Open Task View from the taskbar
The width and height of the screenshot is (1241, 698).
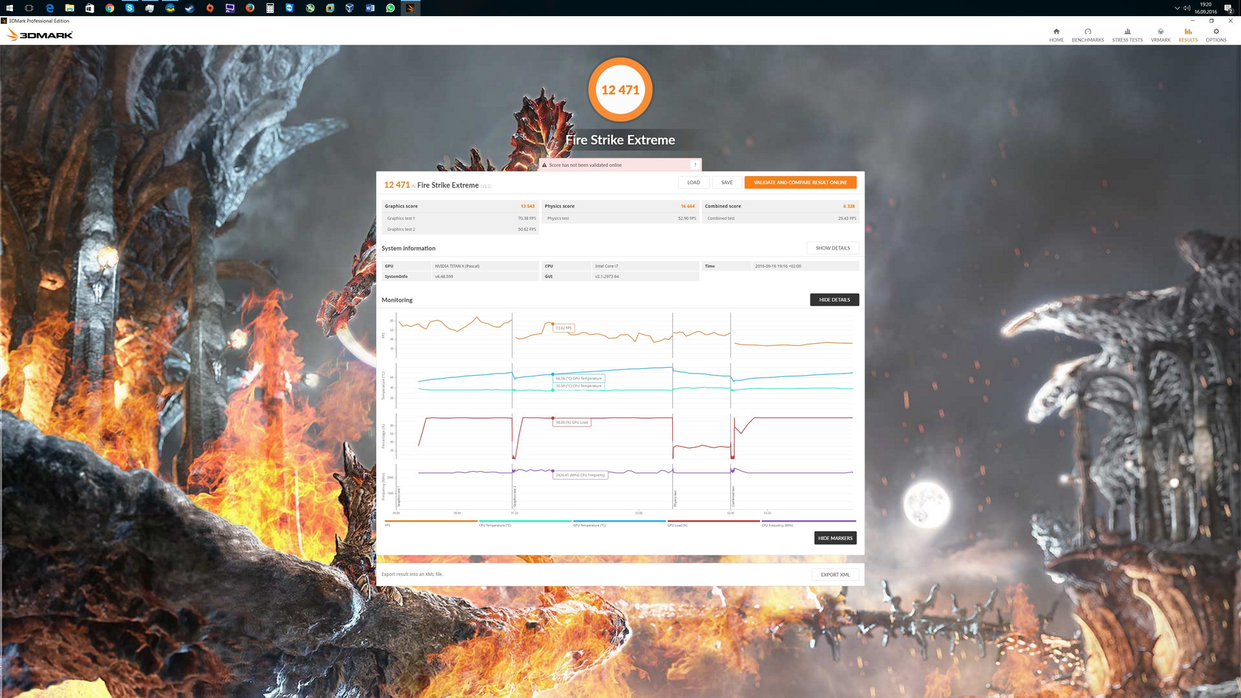tap(29, 8)
